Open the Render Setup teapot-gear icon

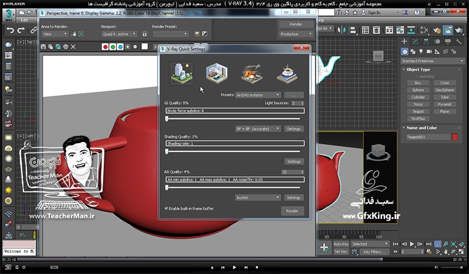point(437,30)
